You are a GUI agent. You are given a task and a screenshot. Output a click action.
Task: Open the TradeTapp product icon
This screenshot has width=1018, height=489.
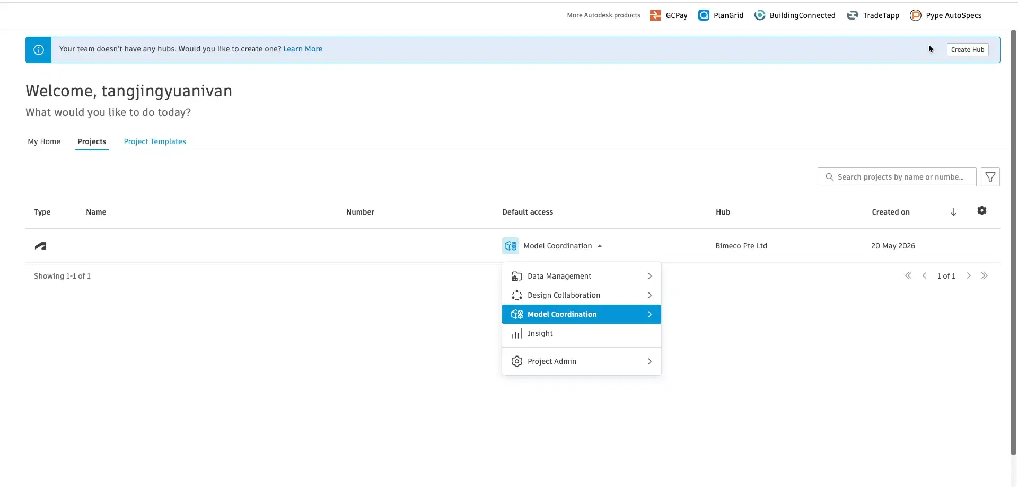pyautogui.click(x=853, y=15)
